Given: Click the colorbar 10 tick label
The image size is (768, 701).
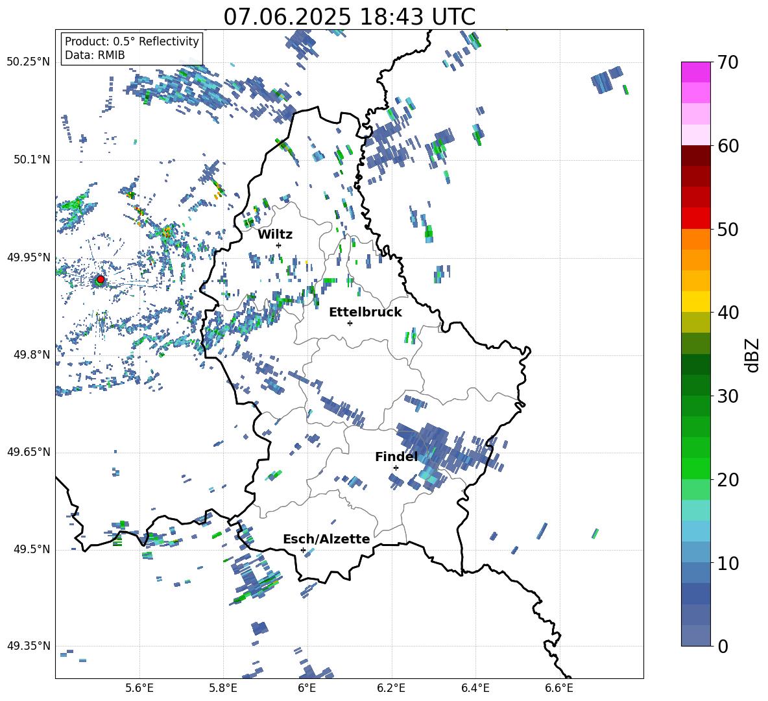Looking at the screenshot, I should (728, 563).
